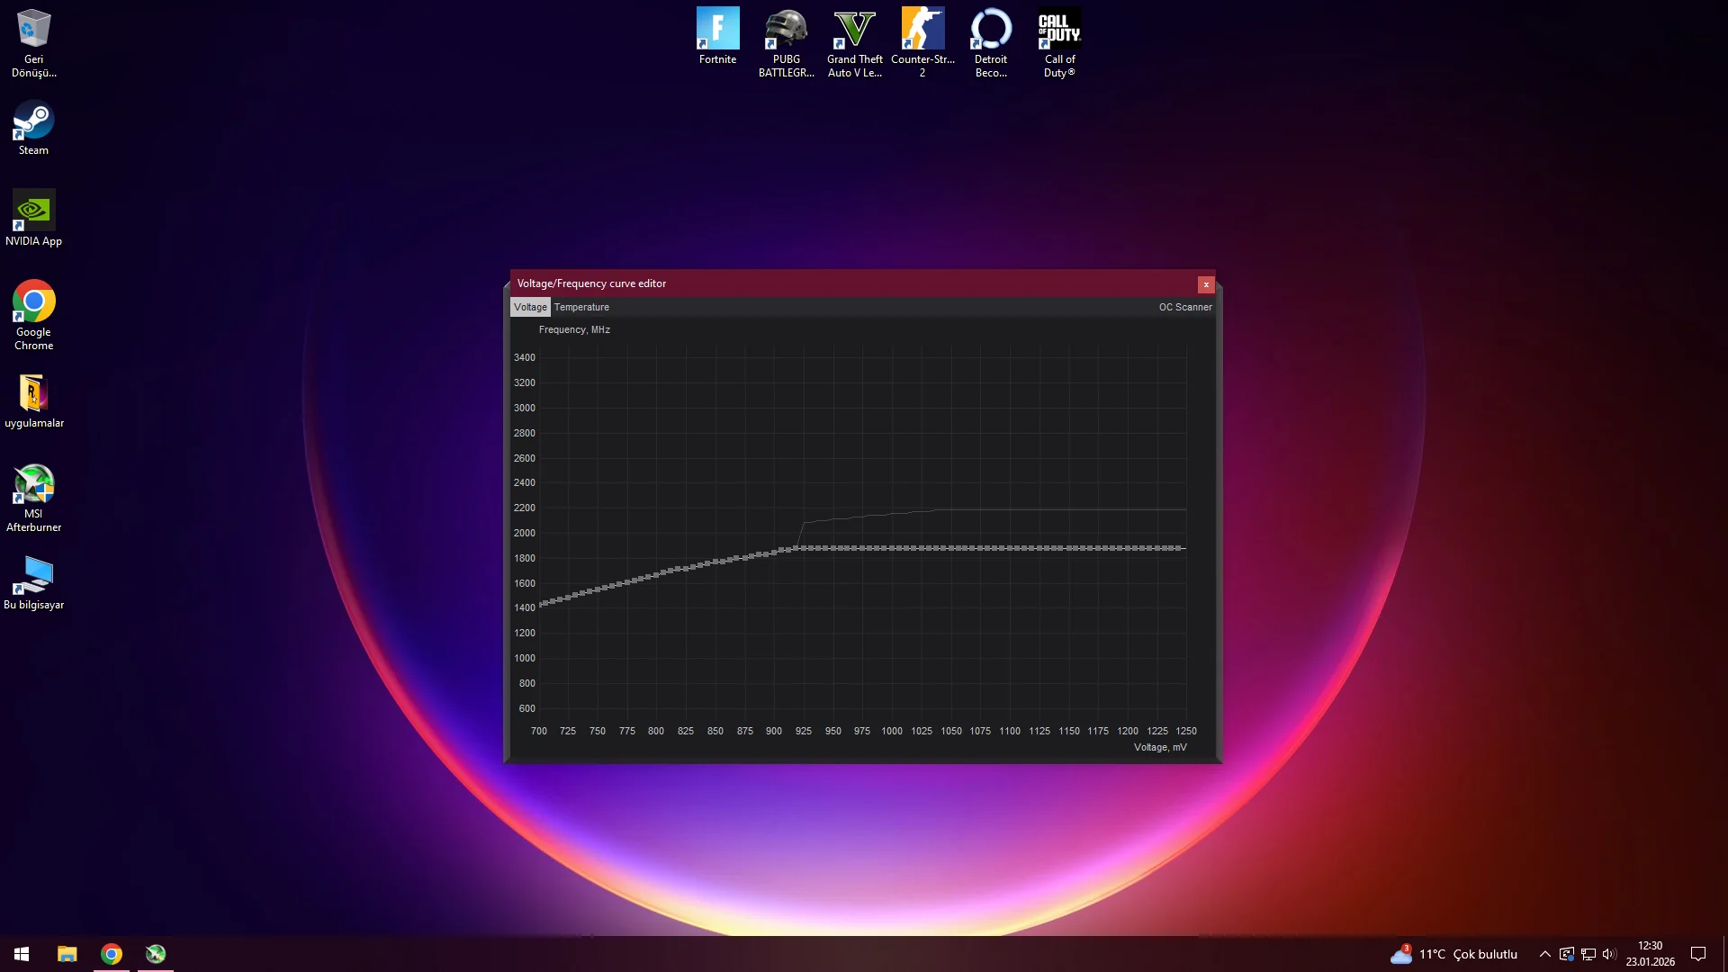This screenshot has width=1728, height=972.
Task: Expand the hidden system tray icons
Action: [x=1544, y=954]
